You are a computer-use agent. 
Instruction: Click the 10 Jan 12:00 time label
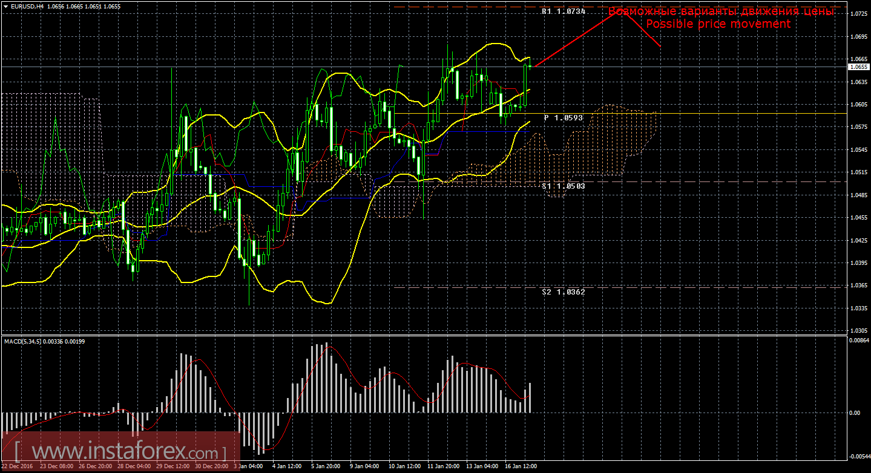(x=404, y=466)
